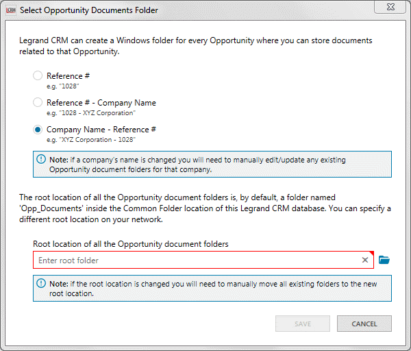Click the example text e.g. "1028"
The height and width of the screenshot is (351, 411).
(64, 86)
